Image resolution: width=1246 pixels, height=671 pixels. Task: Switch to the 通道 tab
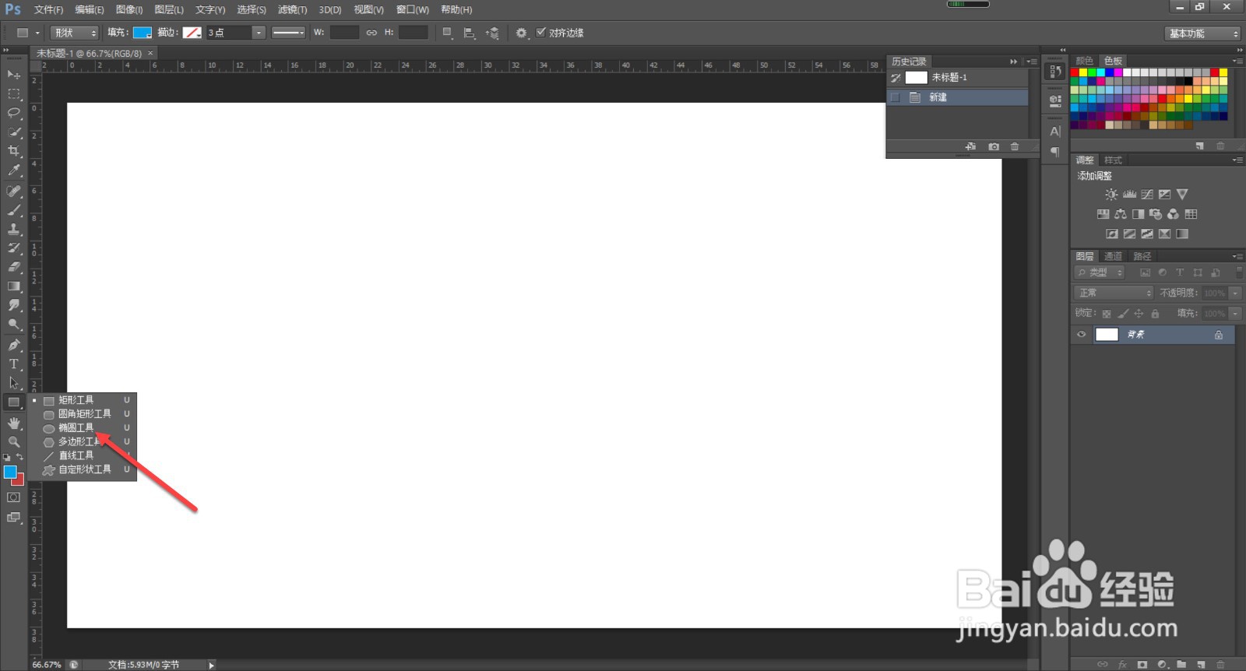coord(1113,256)
